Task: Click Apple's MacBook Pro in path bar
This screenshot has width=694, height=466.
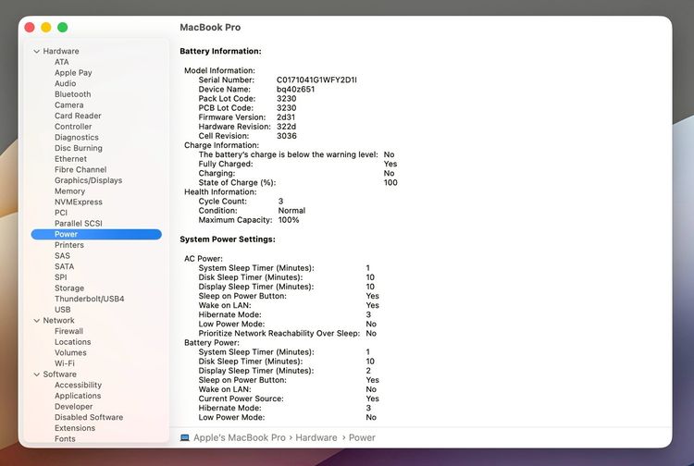Action: coord(240,437)
